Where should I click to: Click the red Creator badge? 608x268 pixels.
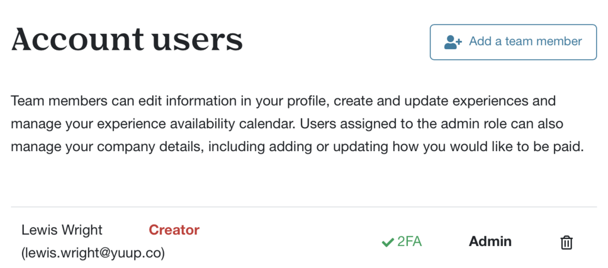pos(174,230)
